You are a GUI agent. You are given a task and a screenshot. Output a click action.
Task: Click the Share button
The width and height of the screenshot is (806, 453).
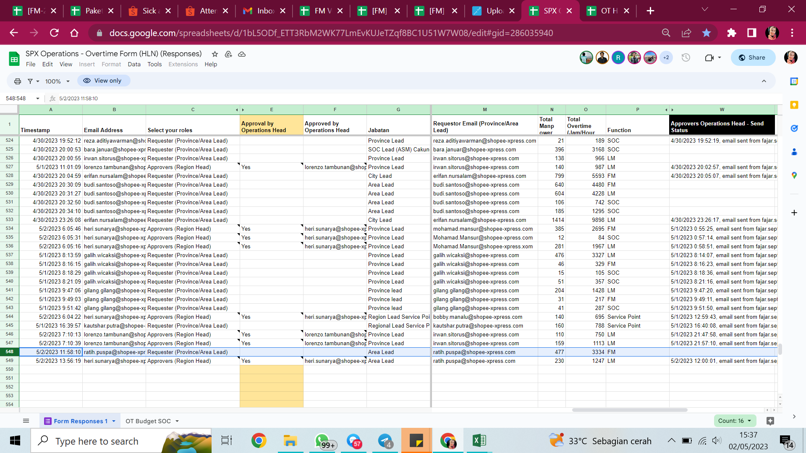tap(753, 58)
